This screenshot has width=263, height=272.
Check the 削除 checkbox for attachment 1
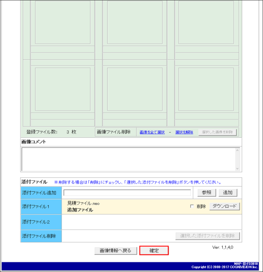[192, 206]
